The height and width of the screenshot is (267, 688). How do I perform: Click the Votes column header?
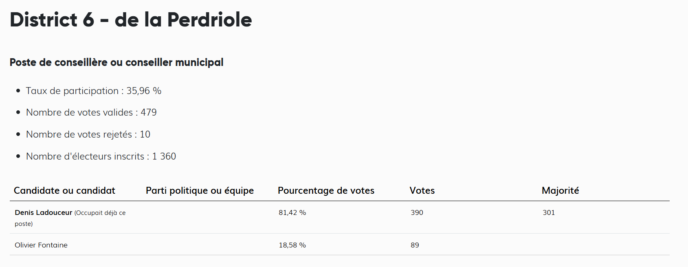coord(422,190)
